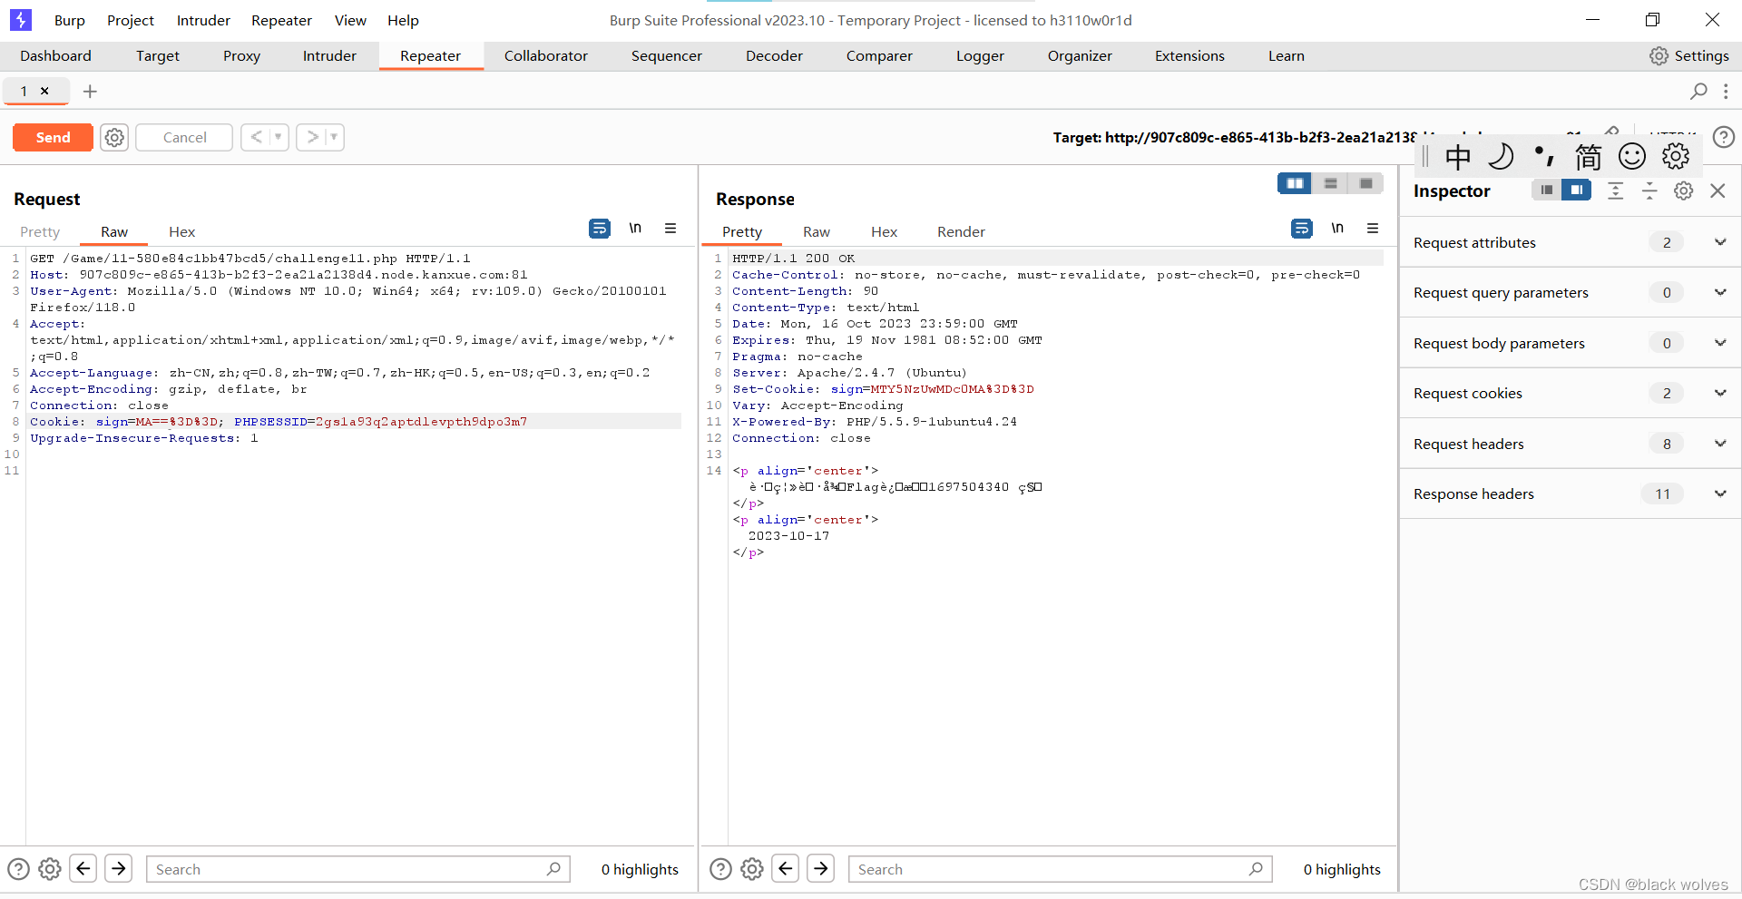Viewport: 1742px width, 899px height.
Task: Add a new Repeater tab
Action: pos(90,91)
